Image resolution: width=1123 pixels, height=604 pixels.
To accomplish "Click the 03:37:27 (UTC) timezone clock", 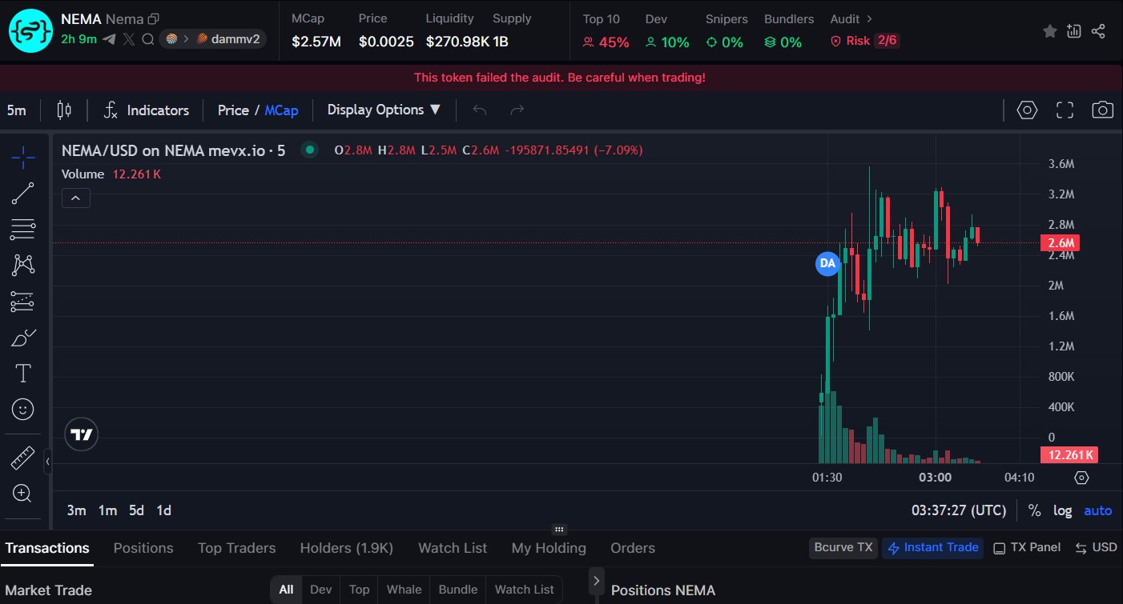I will (959, 510).
